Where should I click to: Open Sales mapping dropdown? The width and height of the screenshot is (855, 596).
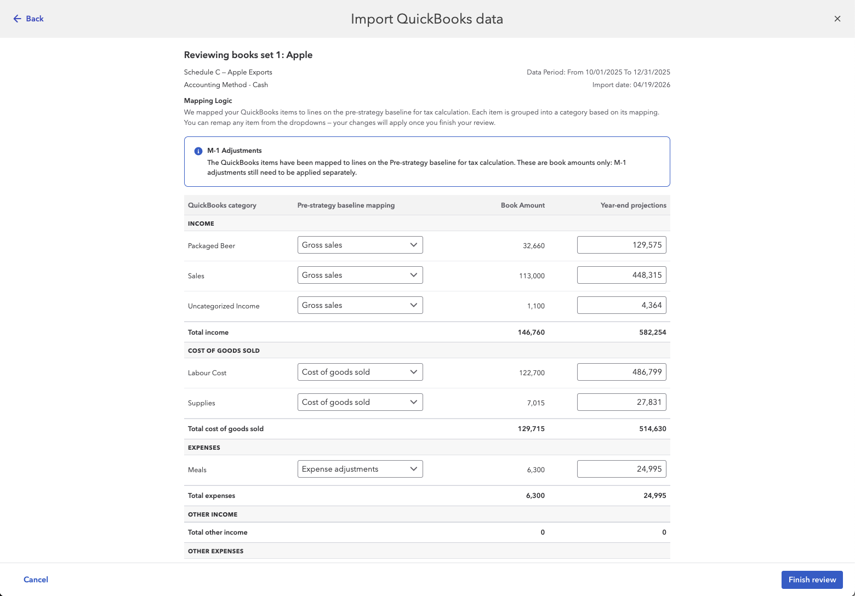[x=360, y=275]
